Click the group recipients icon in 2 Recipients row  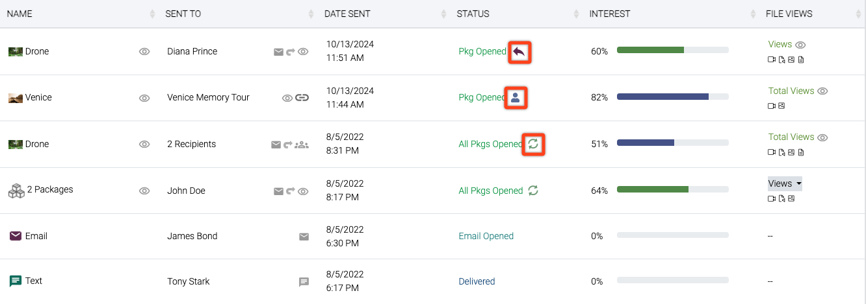click(x=302, y=145)
